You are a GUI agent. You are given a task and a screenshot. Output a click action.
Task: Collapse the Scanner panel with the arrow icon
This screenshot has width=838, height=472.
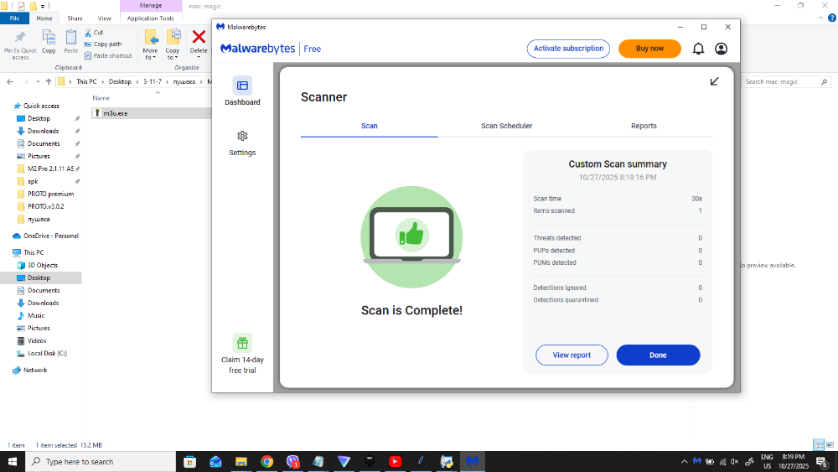point(714,81)
